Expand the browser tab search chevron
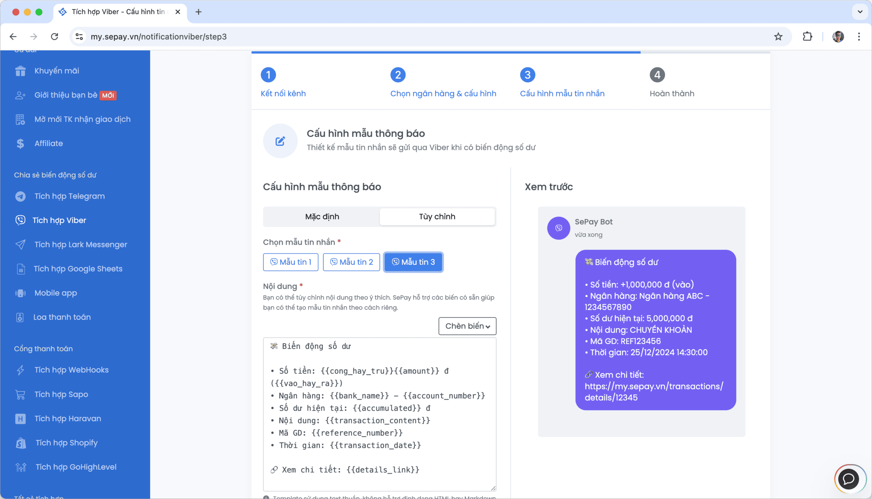The width and height of the screenshot is (872, 499). point(860,12)
